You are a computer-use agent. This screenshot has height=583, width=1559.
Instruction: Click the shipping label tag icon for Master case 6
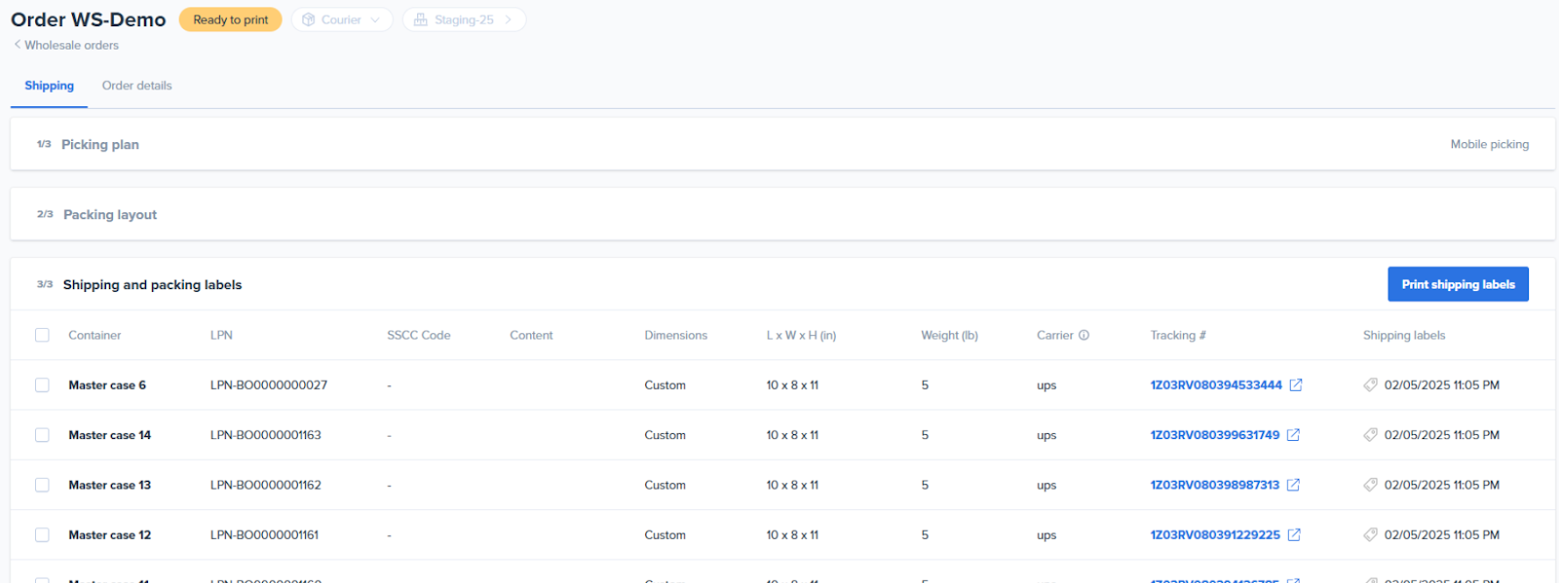point(1370,385)
